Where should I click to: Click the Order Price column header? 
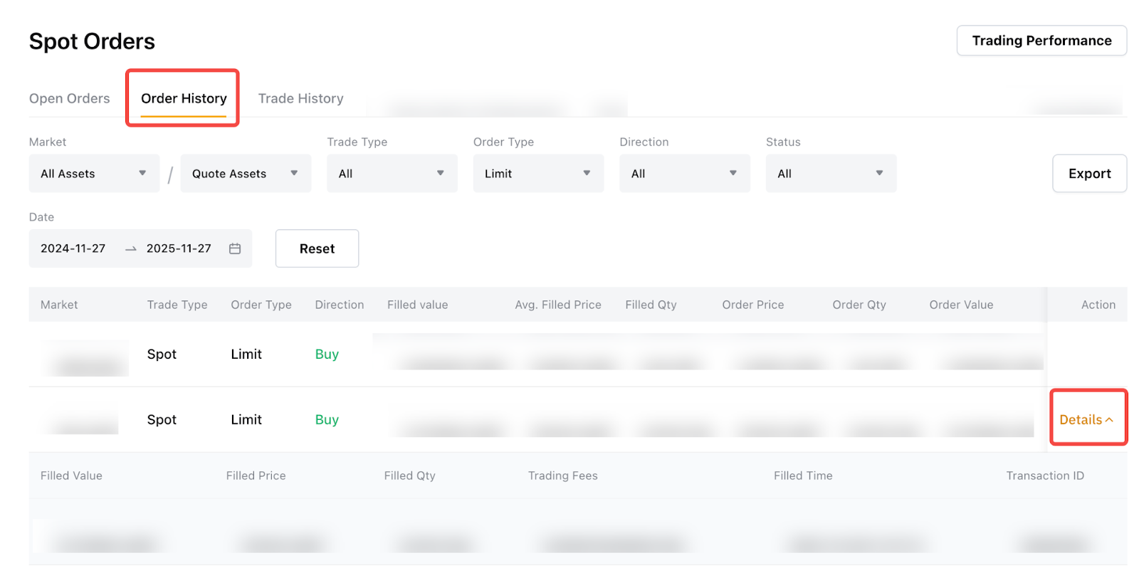click(752, 305)
